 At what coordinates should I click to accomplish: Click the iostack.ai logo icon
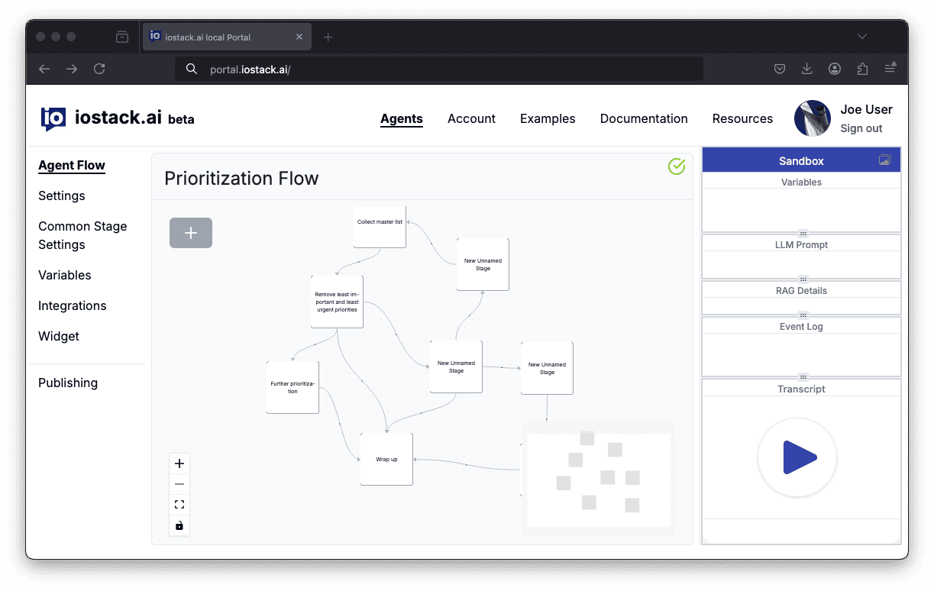(53, 118)
